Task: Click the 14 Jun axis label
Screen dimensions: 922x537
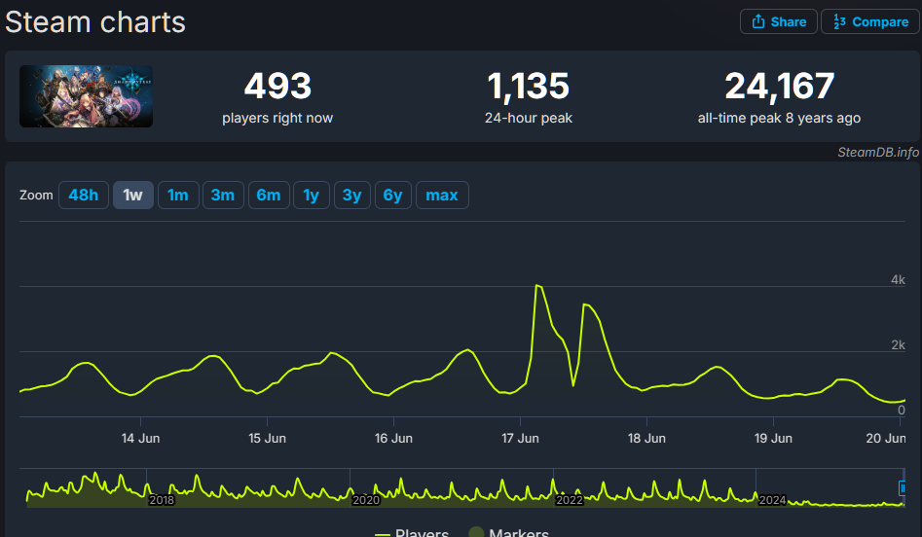Action: 140,439
